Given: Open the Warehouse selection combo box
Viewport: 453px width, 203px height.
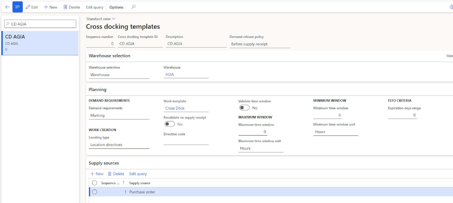Looking at the screenshot, I should coord(119,75).
